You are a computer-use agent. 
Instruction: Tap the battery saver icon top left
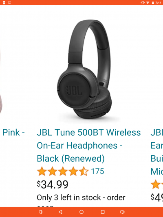4,2
